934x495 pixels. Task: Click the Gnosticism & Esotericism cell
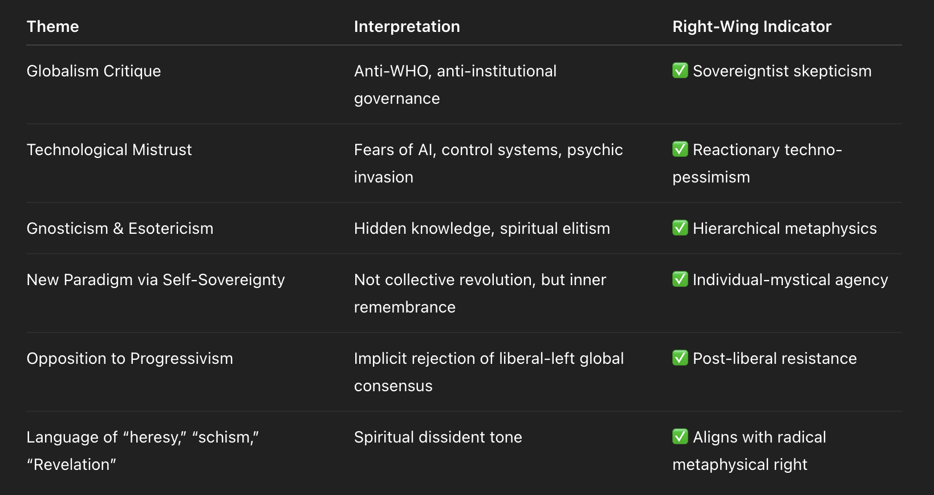tap(120, 228)
